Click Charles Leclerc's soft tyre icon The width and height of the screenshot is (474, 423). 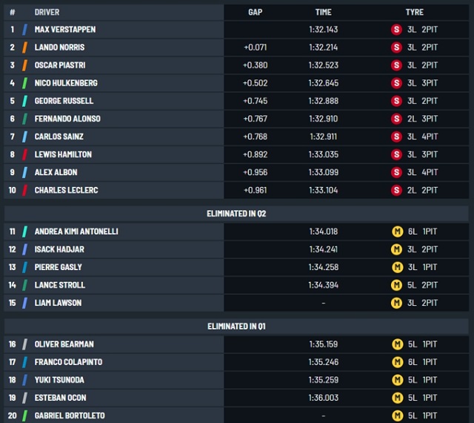coord(396,190)
